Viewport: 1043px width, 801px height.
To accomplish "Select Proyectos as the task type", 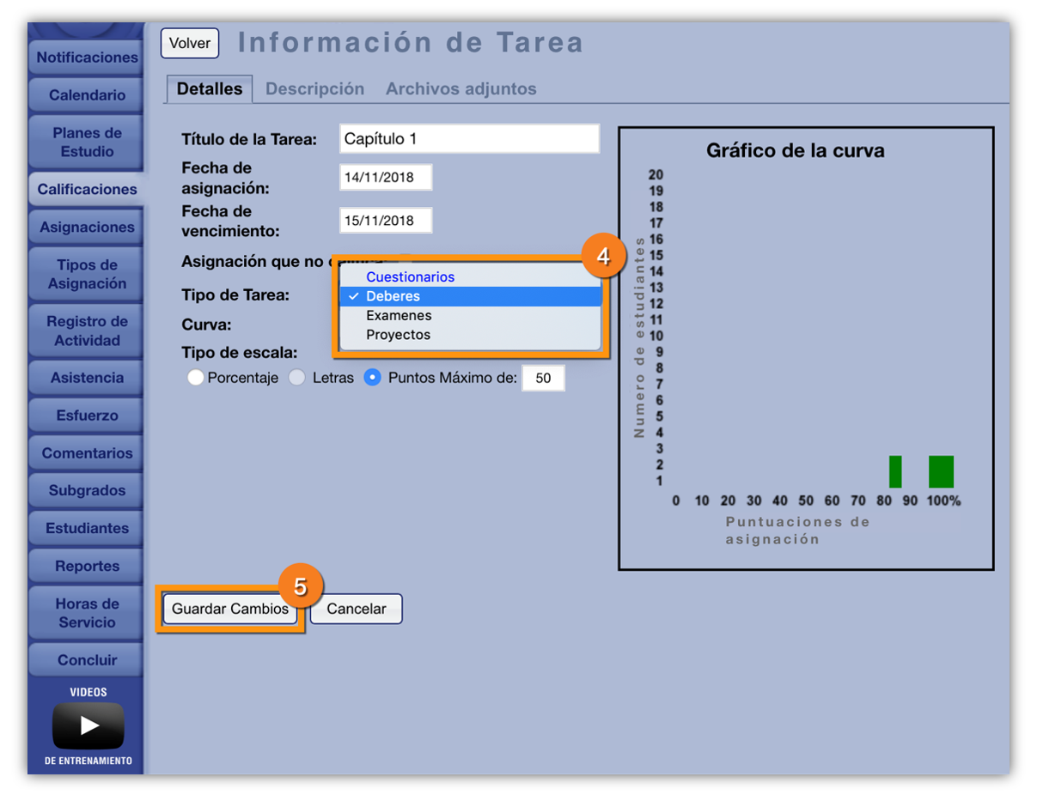I will pos(398,335).
